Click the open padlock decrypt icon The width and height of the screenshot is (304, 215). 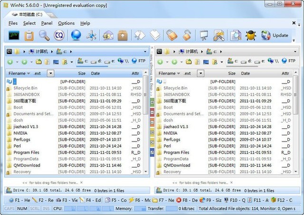[187, 36]
